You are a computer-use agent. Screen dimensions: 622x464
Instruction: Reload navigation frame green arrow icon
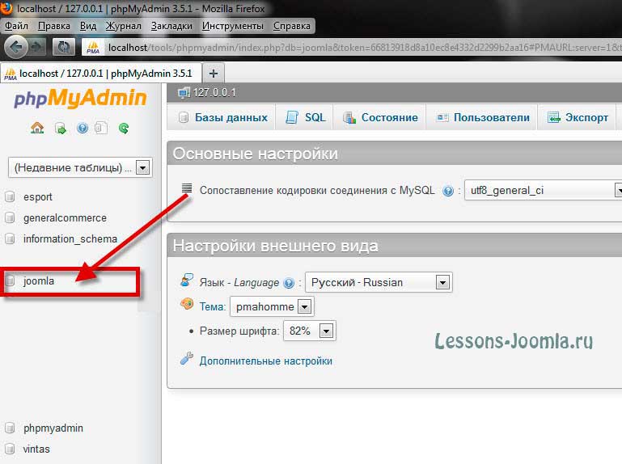point(124,128)
